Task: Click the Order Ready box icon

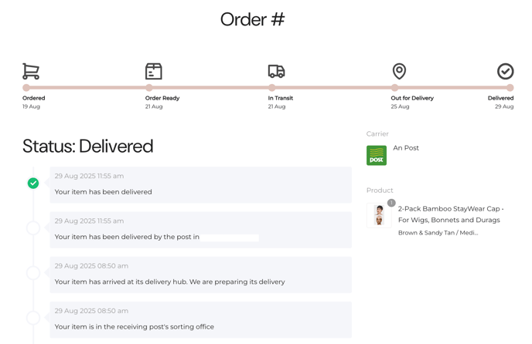Action: (154, 71)
